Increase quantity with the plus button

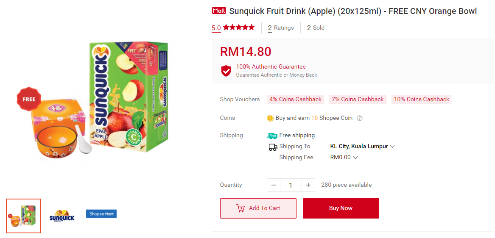(x=308, y=185)
